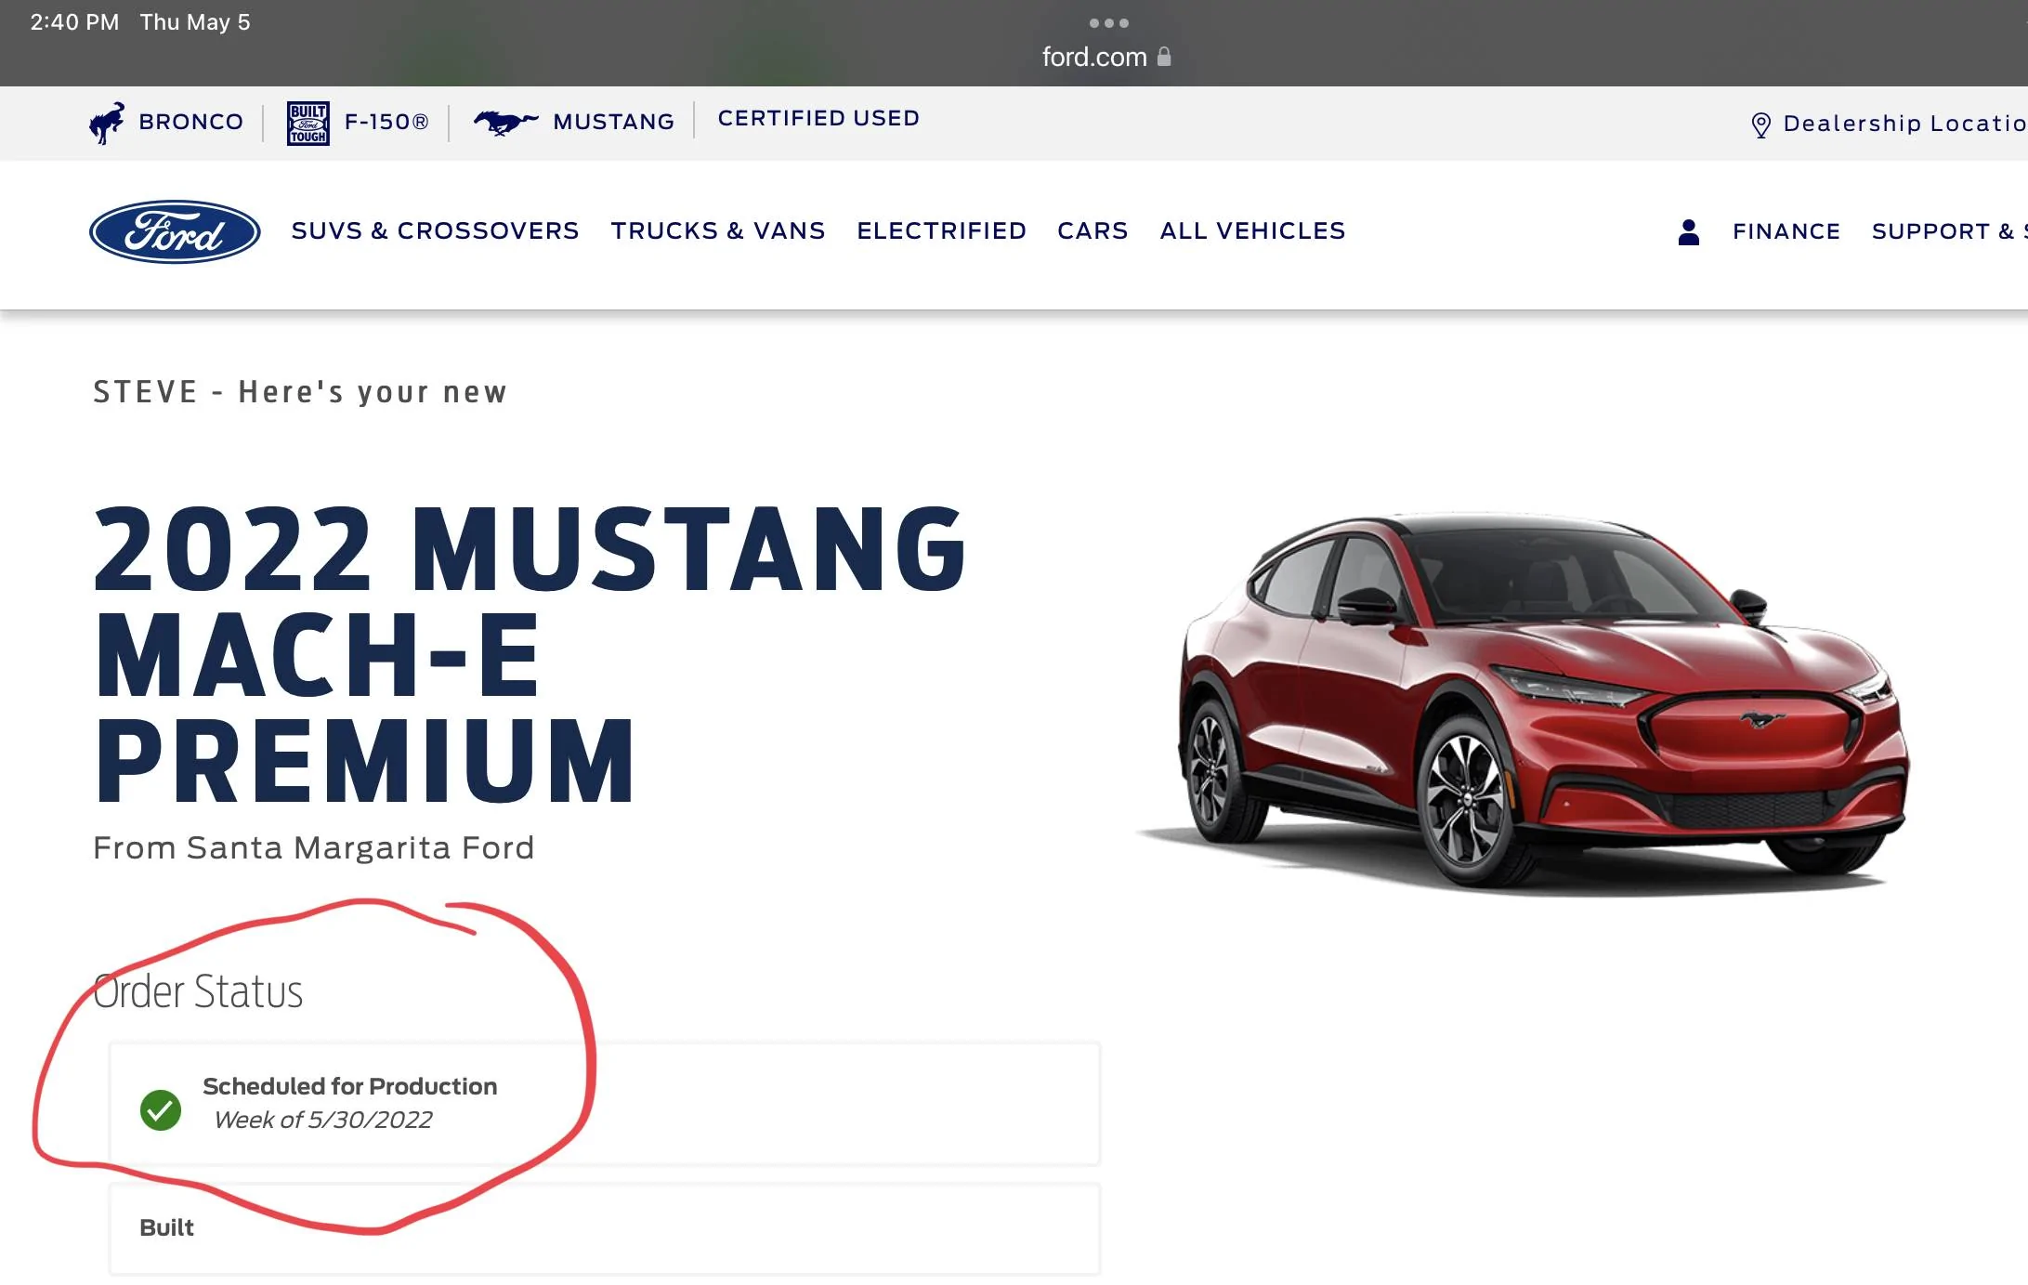Viewport: 2028px width, 1285px height.
Task: Open the Bronco link
Action: (190, 122)
